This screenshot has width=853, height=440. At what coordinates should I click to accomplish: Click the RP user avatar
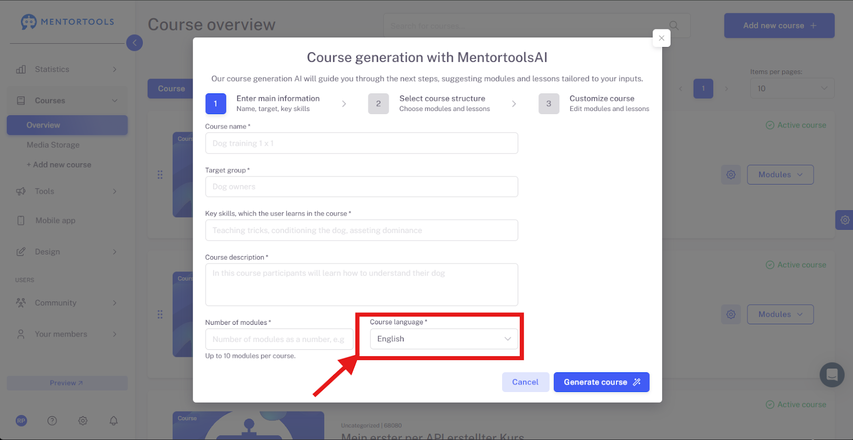tap(21, 421)
